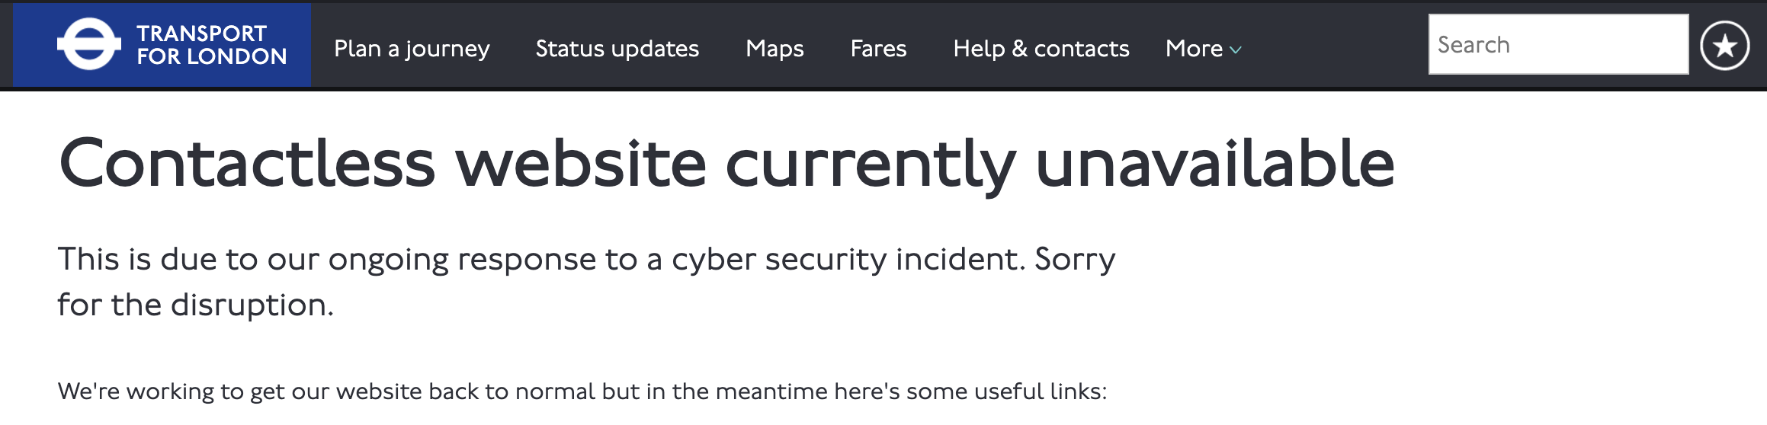Click the word 'Contactless' in the heading

pyautogui.click(x=246, y=163)
